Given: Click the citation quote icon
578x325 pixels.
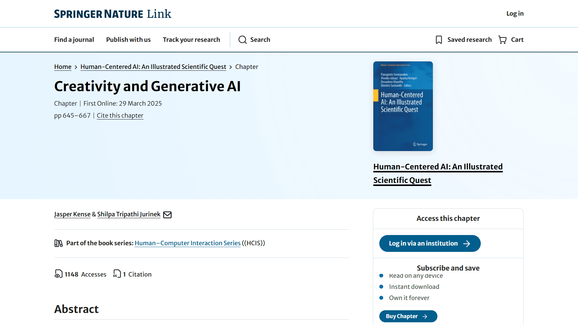Looking at the screenshot, I should (x=117, y=274).
